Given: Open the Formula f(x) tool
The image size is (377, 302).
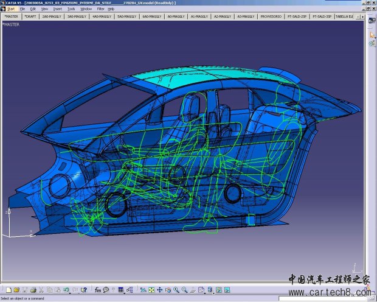Looking at the screenshot, I should click(x=97, y=289).
